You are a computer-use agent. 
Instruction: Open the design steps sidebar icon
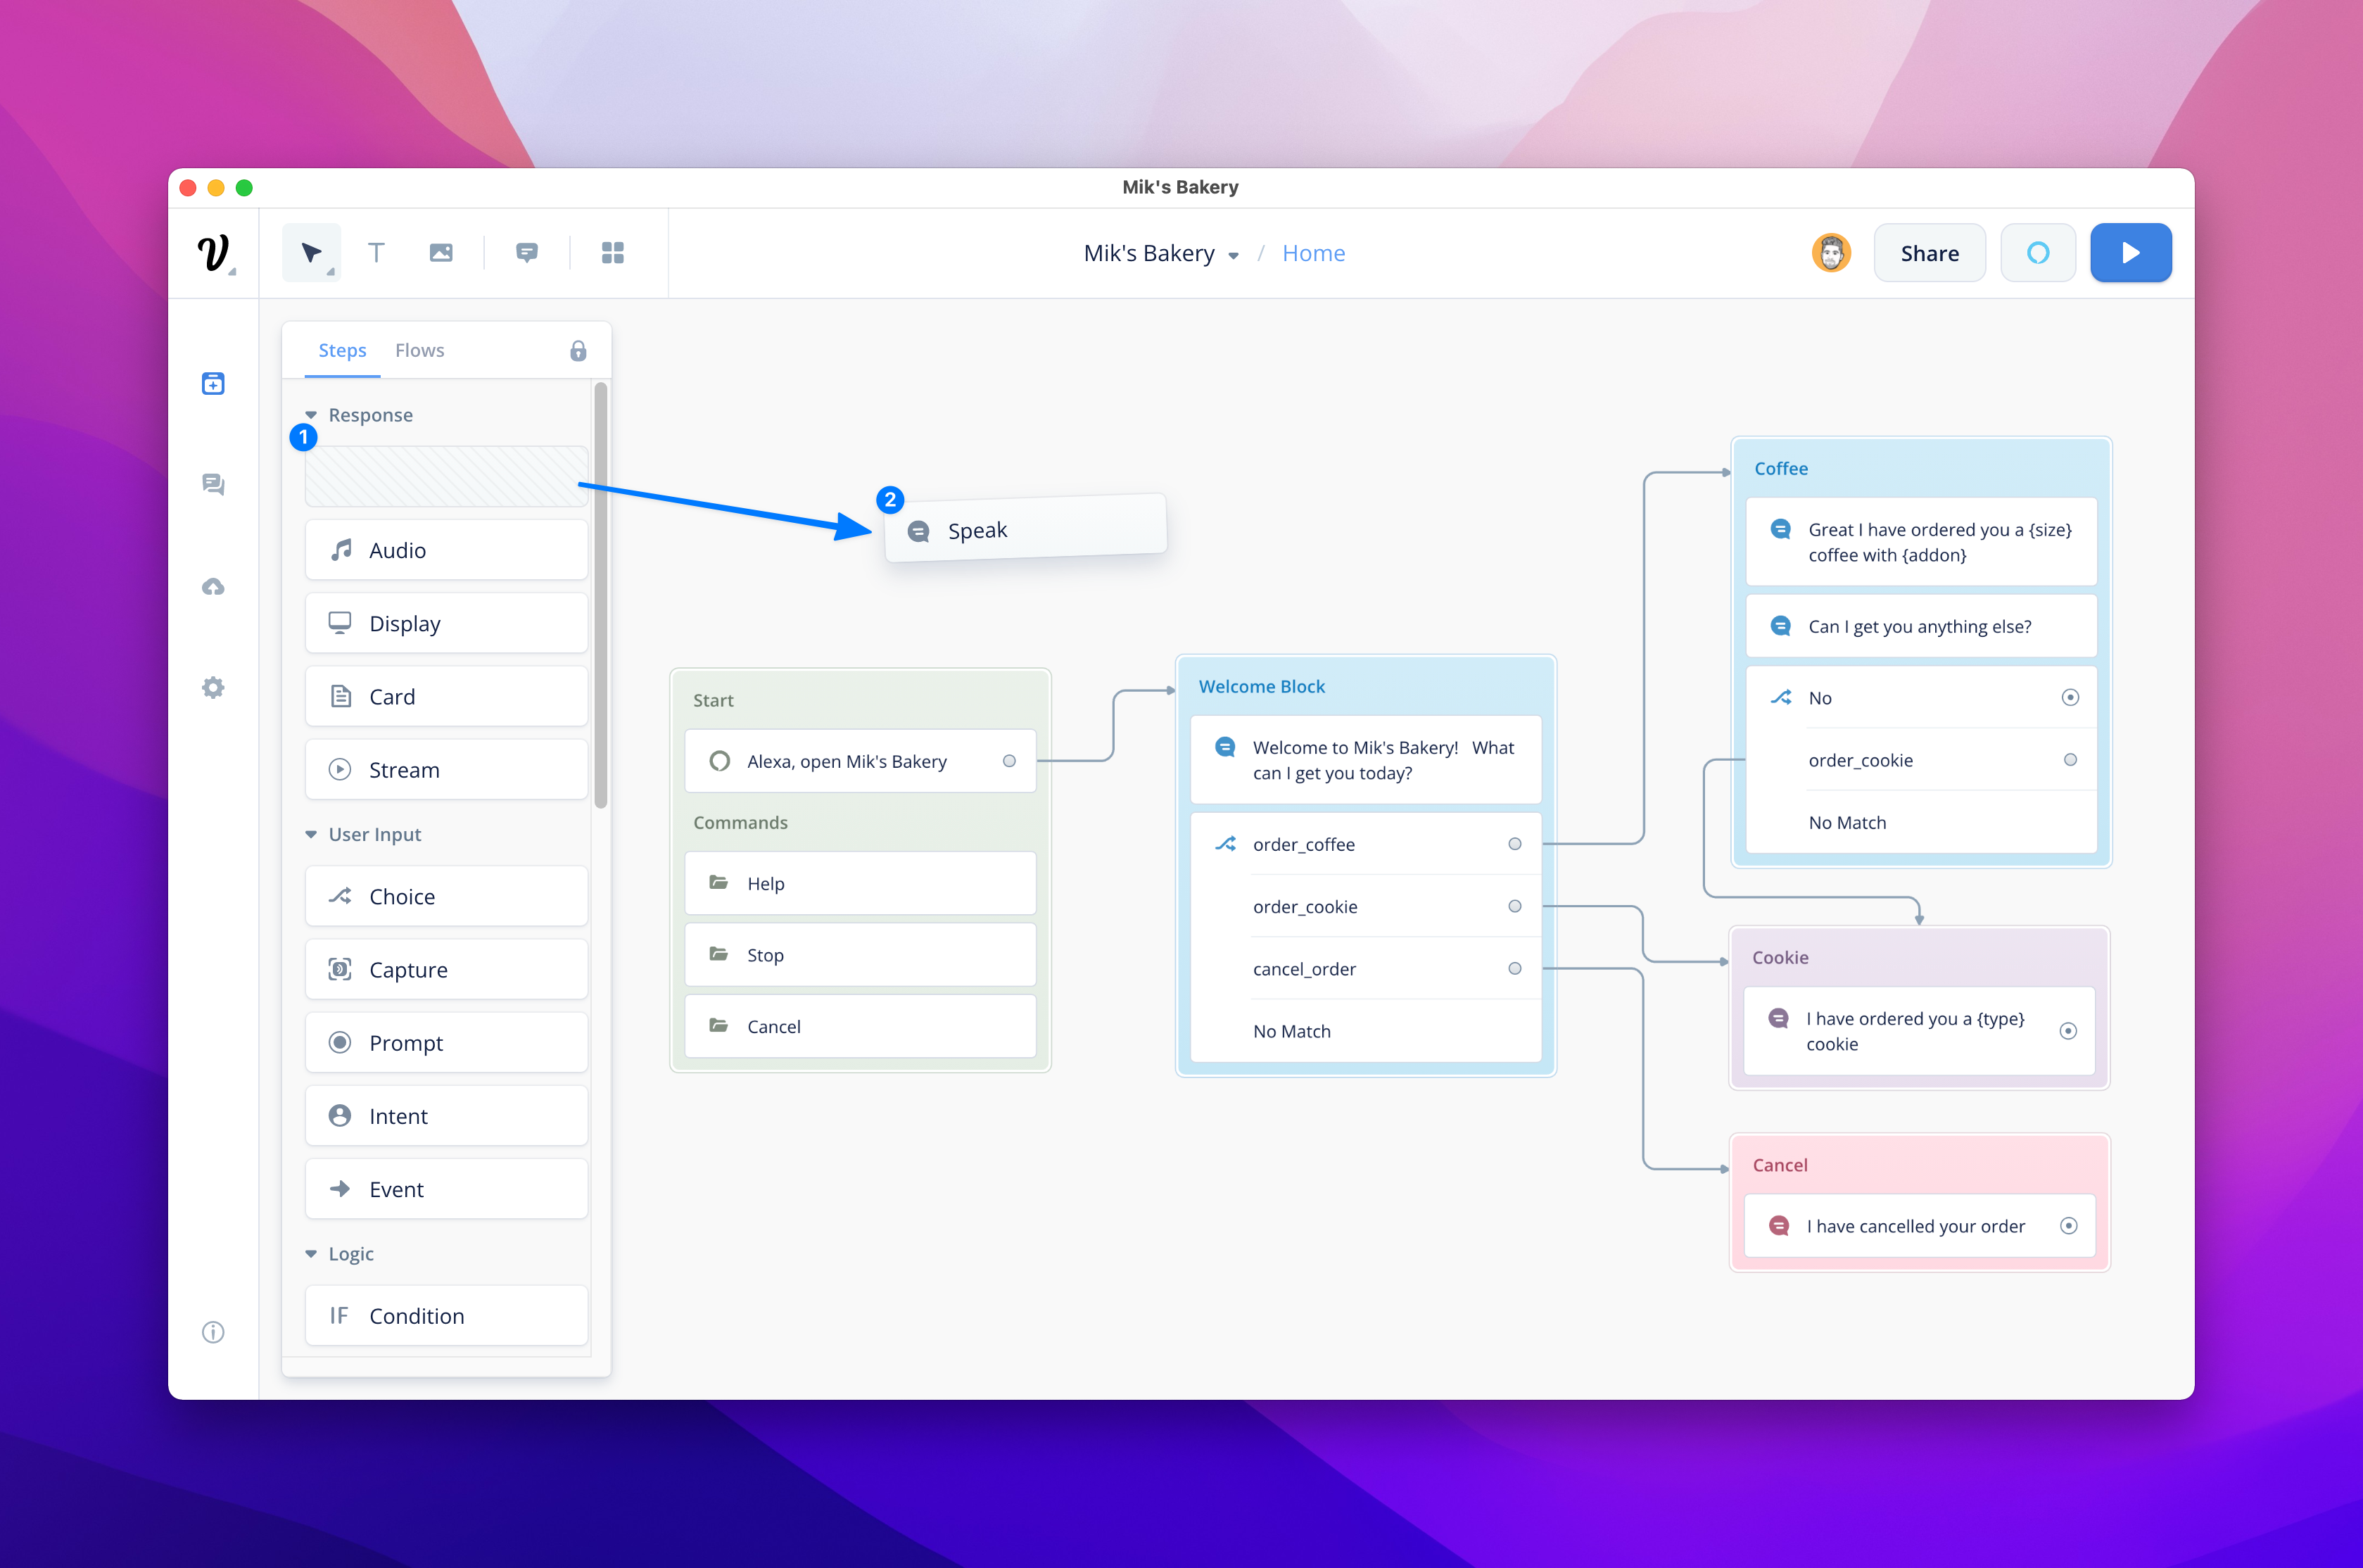click(213, 384)
